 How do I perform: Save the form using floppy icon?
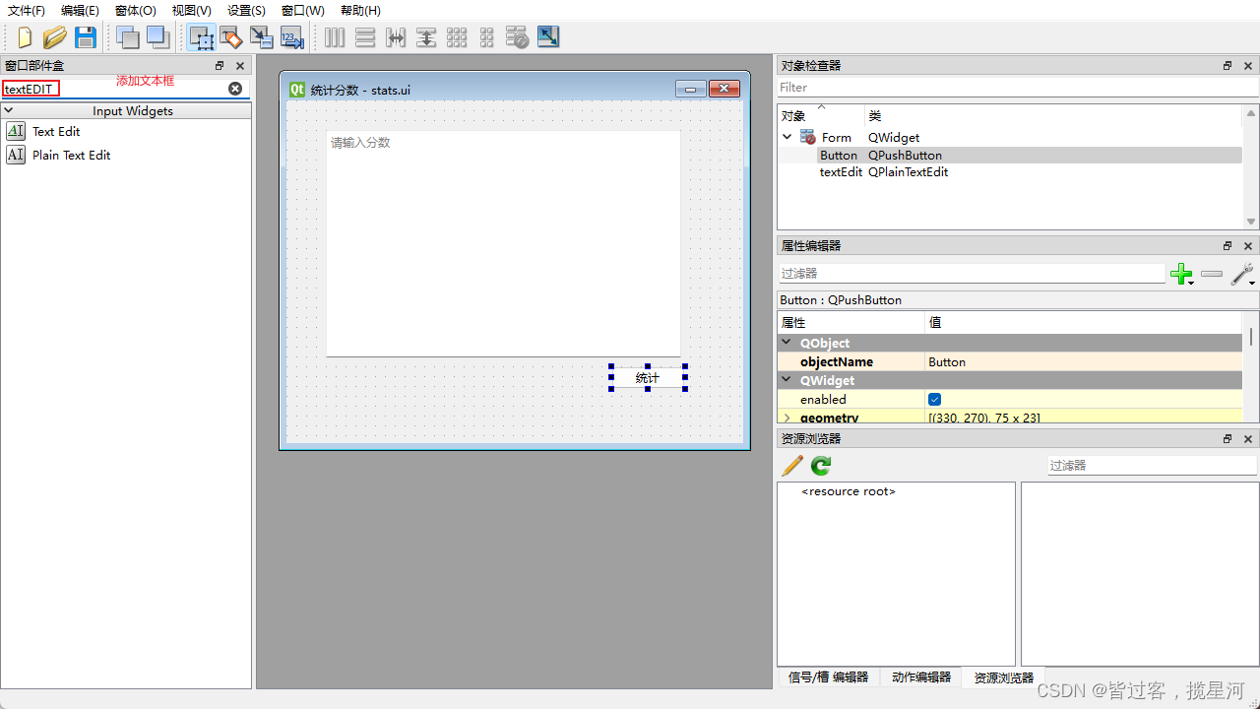click(x=86, y=37)
